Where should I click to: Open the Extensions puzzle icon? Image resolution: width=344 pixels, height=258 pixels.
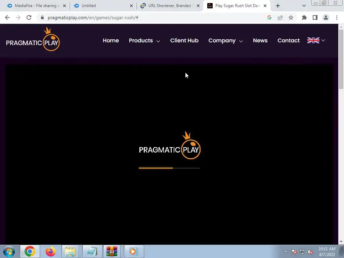point(304,17)
